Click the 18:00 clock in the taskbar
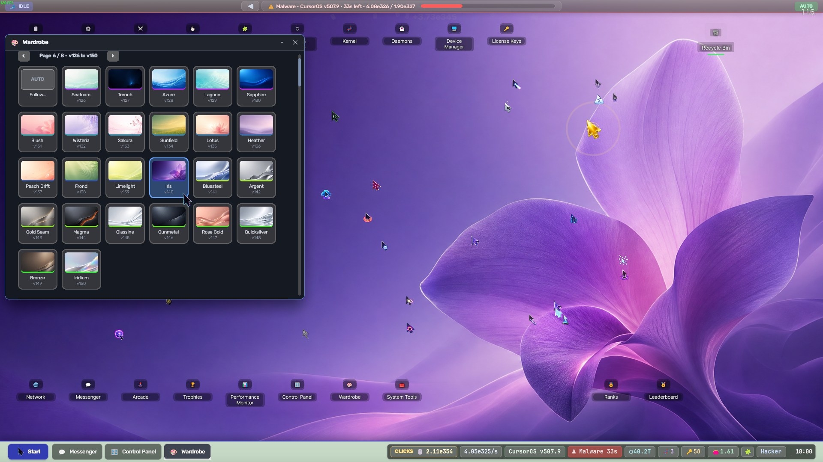The image size is (823, 462). 803,452
